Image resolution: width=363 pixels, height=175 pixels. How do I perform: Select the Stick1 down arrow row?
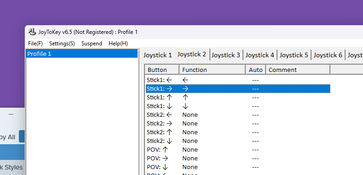[238, 106]
